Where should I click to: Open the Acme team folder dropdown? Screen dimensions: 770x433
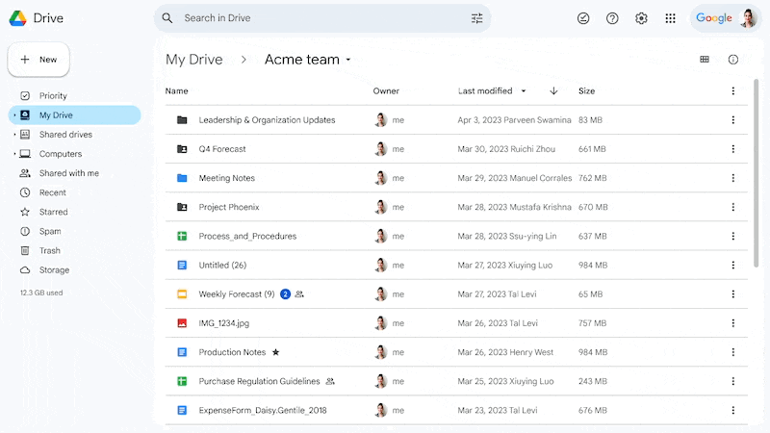point(348,60)
